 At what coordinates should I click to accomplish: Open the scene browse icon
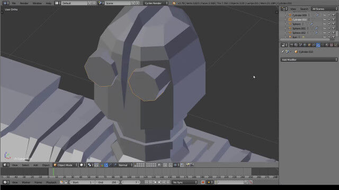click(x=101, y=3)
